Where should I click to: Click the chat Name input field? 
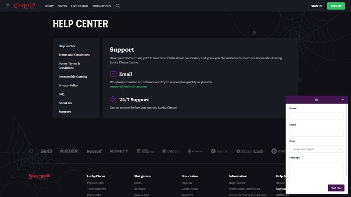tap(316, 116)
